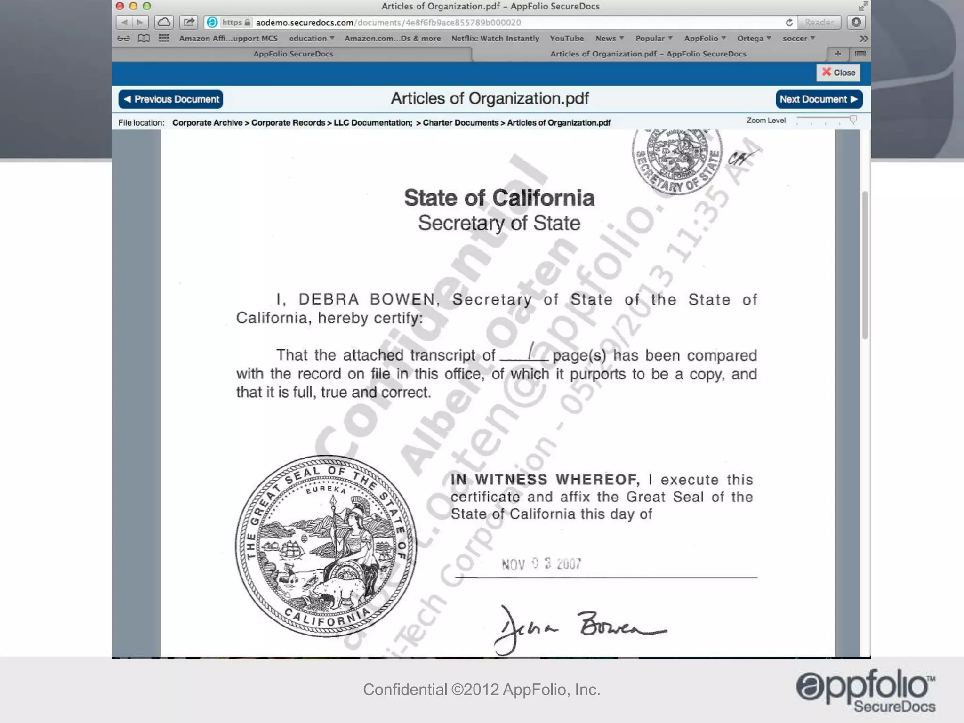Open the soccer bookmarks dropdown

pos(798,38)
